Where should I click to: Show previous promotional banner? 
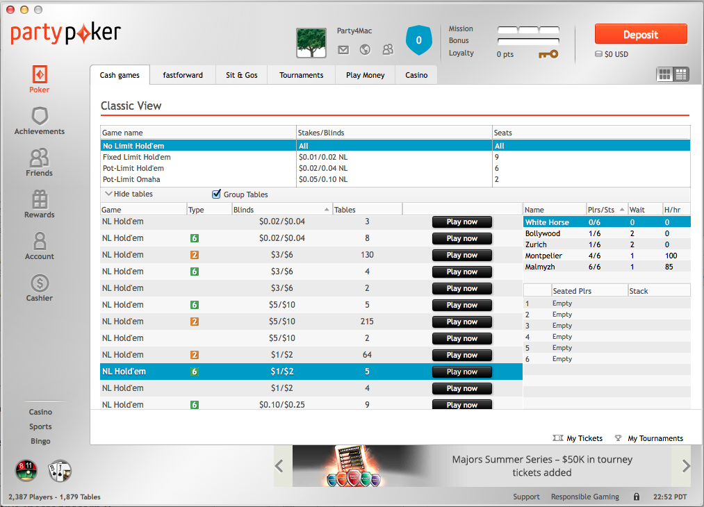(279, 466)
